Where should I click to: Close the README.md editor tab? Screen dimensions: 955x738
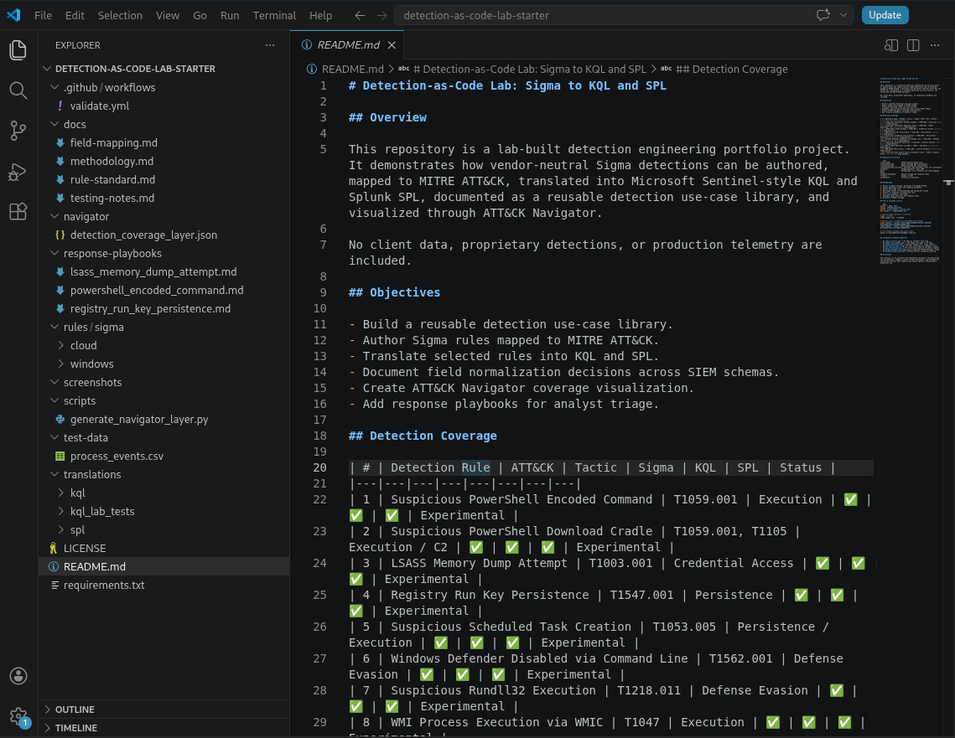(392, 45)
